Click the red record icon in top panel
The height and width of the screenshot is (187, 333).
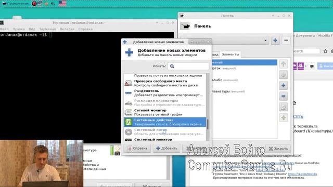pos(34,4)
